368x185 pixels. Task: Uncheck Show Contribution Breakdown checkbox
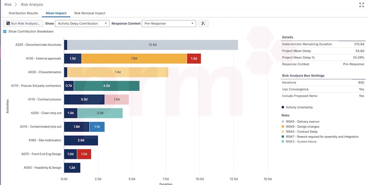[x=5, y=31]
